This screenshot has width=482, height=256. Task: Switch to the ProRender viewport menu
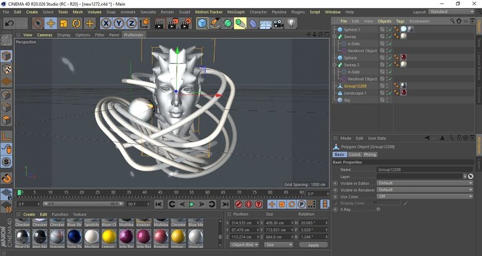click(134, 35)
